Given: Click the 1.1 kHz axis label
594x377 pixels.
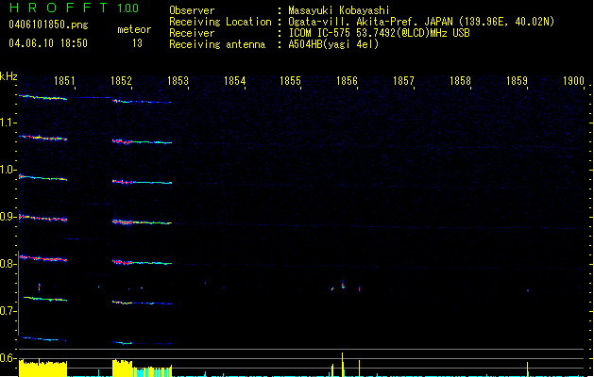Looking at the screenshot, I should 8,123.
